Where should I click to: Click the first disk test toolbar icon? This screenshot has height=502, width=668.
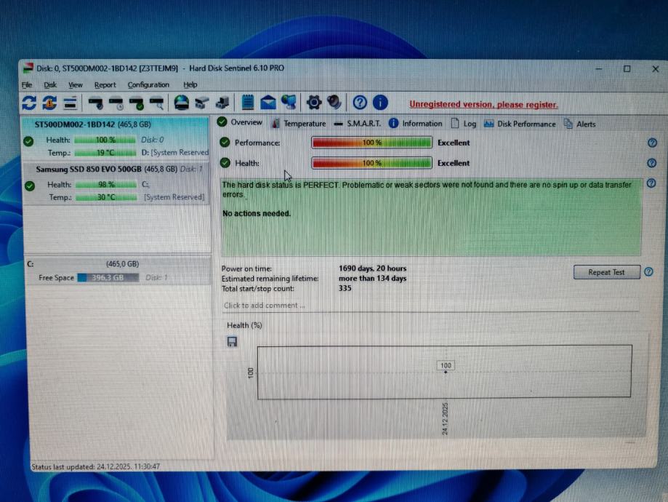coord(95,103)
